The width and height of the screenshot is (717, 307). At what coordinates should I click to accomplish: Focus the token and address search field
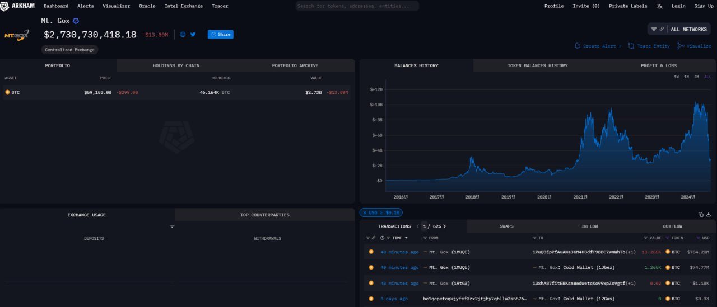[x=357, y=6]
